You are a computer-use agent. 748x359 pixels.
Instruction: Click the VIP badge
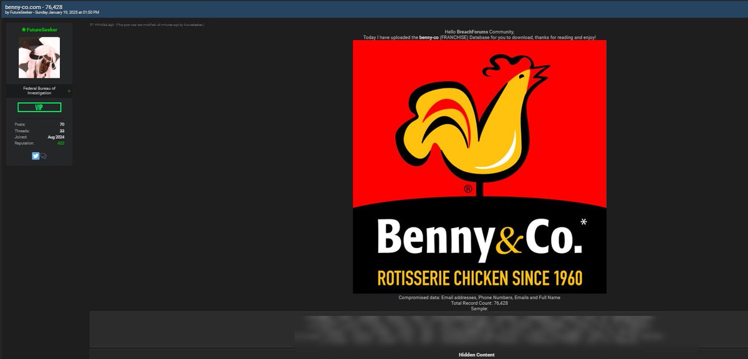(39, 107)
